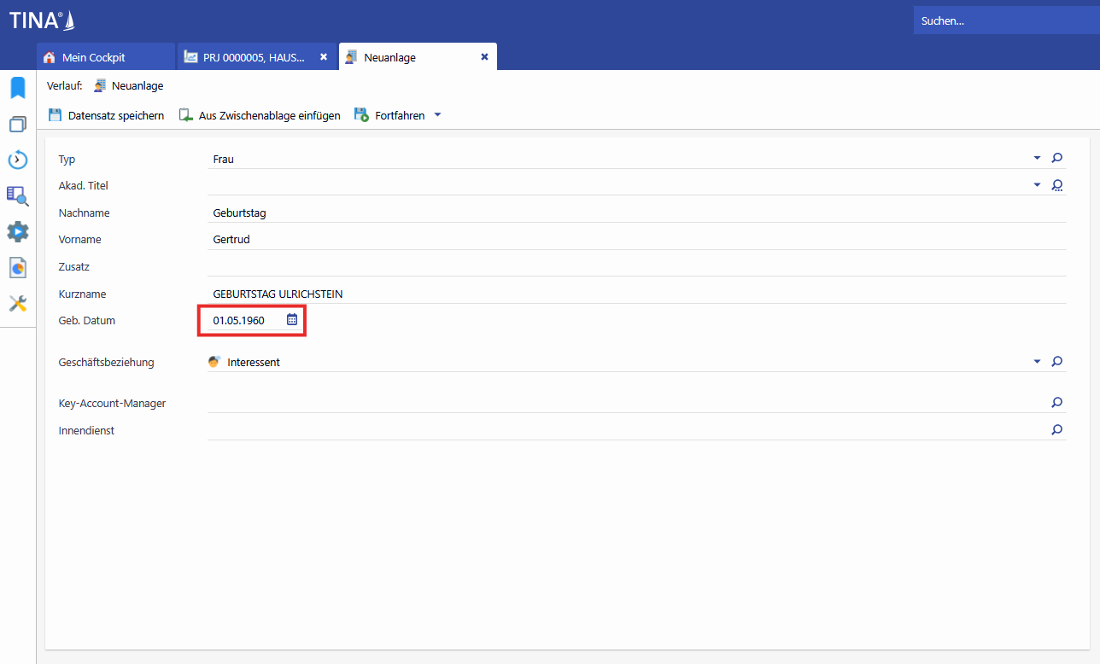Viewport: 1100px width, 664px height.
Task: Click the bookmark icon in left sidebar
Action: 18,88
